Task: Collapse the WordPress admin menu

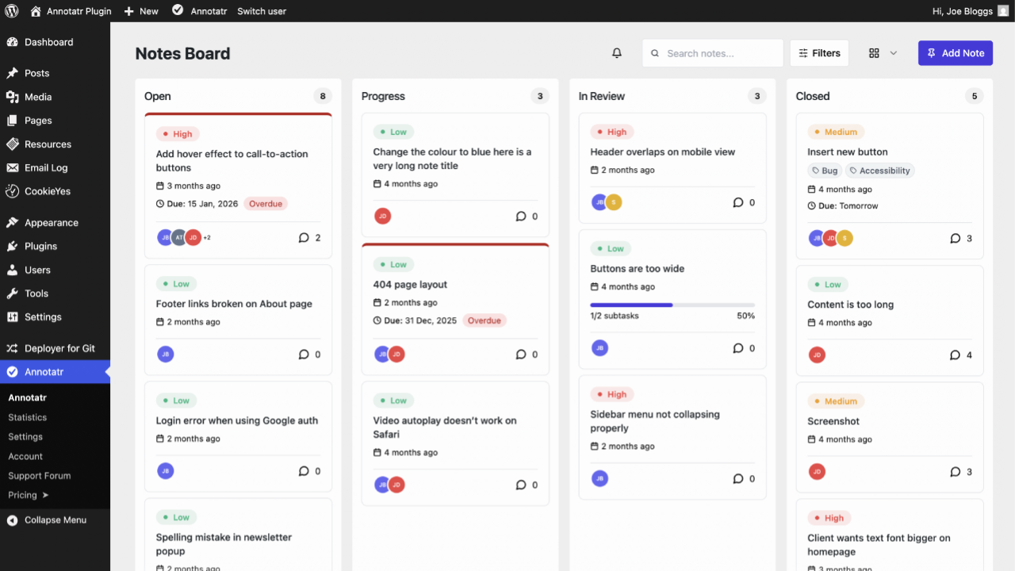Action: click(x=55, y=520)
